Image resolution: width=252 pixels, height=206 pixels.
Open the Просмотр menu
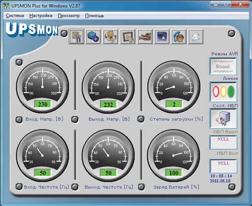69,16
